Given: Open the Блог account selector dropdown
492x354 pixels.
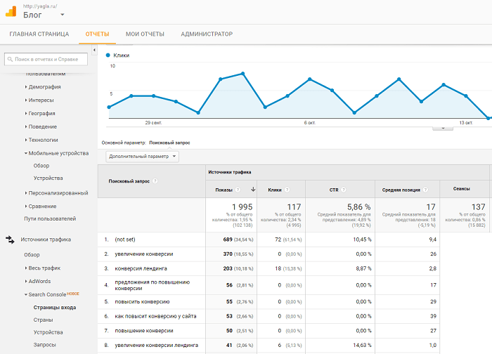Looking at the screenshot, I should pyautogui.click(x=62, y=15).
